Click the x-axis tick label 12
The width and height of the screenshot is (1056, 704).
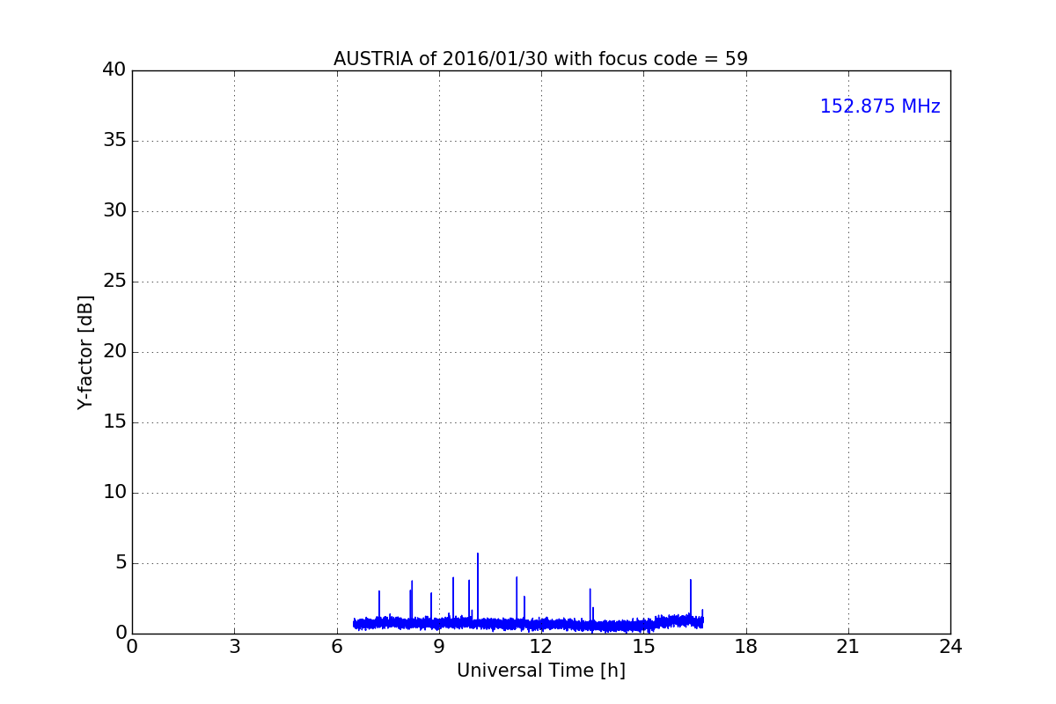[x=541, y=647]
